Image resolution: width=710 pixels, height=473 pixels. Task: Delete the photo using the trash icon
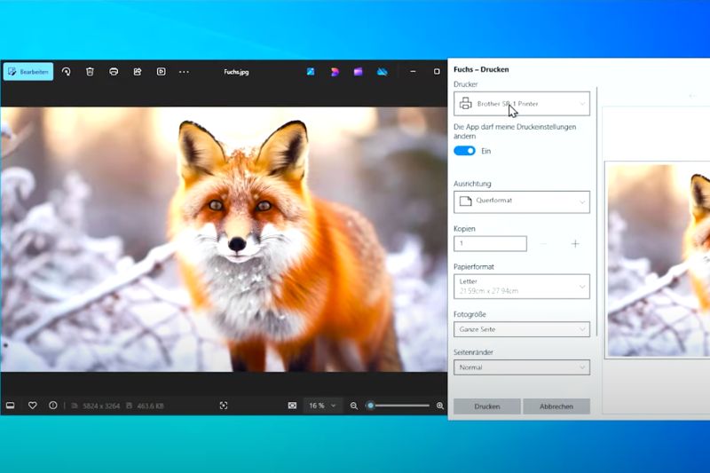(90, 72)
